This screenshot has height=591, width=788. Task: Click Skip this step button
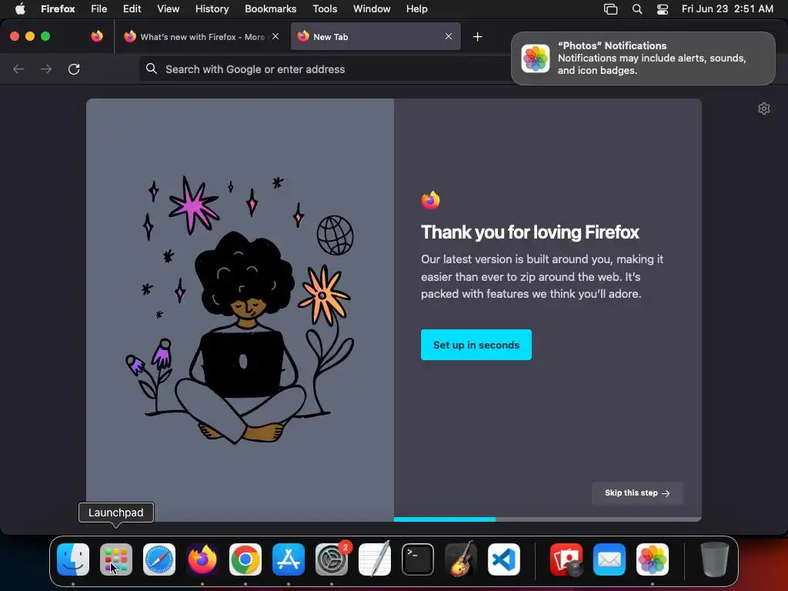[636, 493]
